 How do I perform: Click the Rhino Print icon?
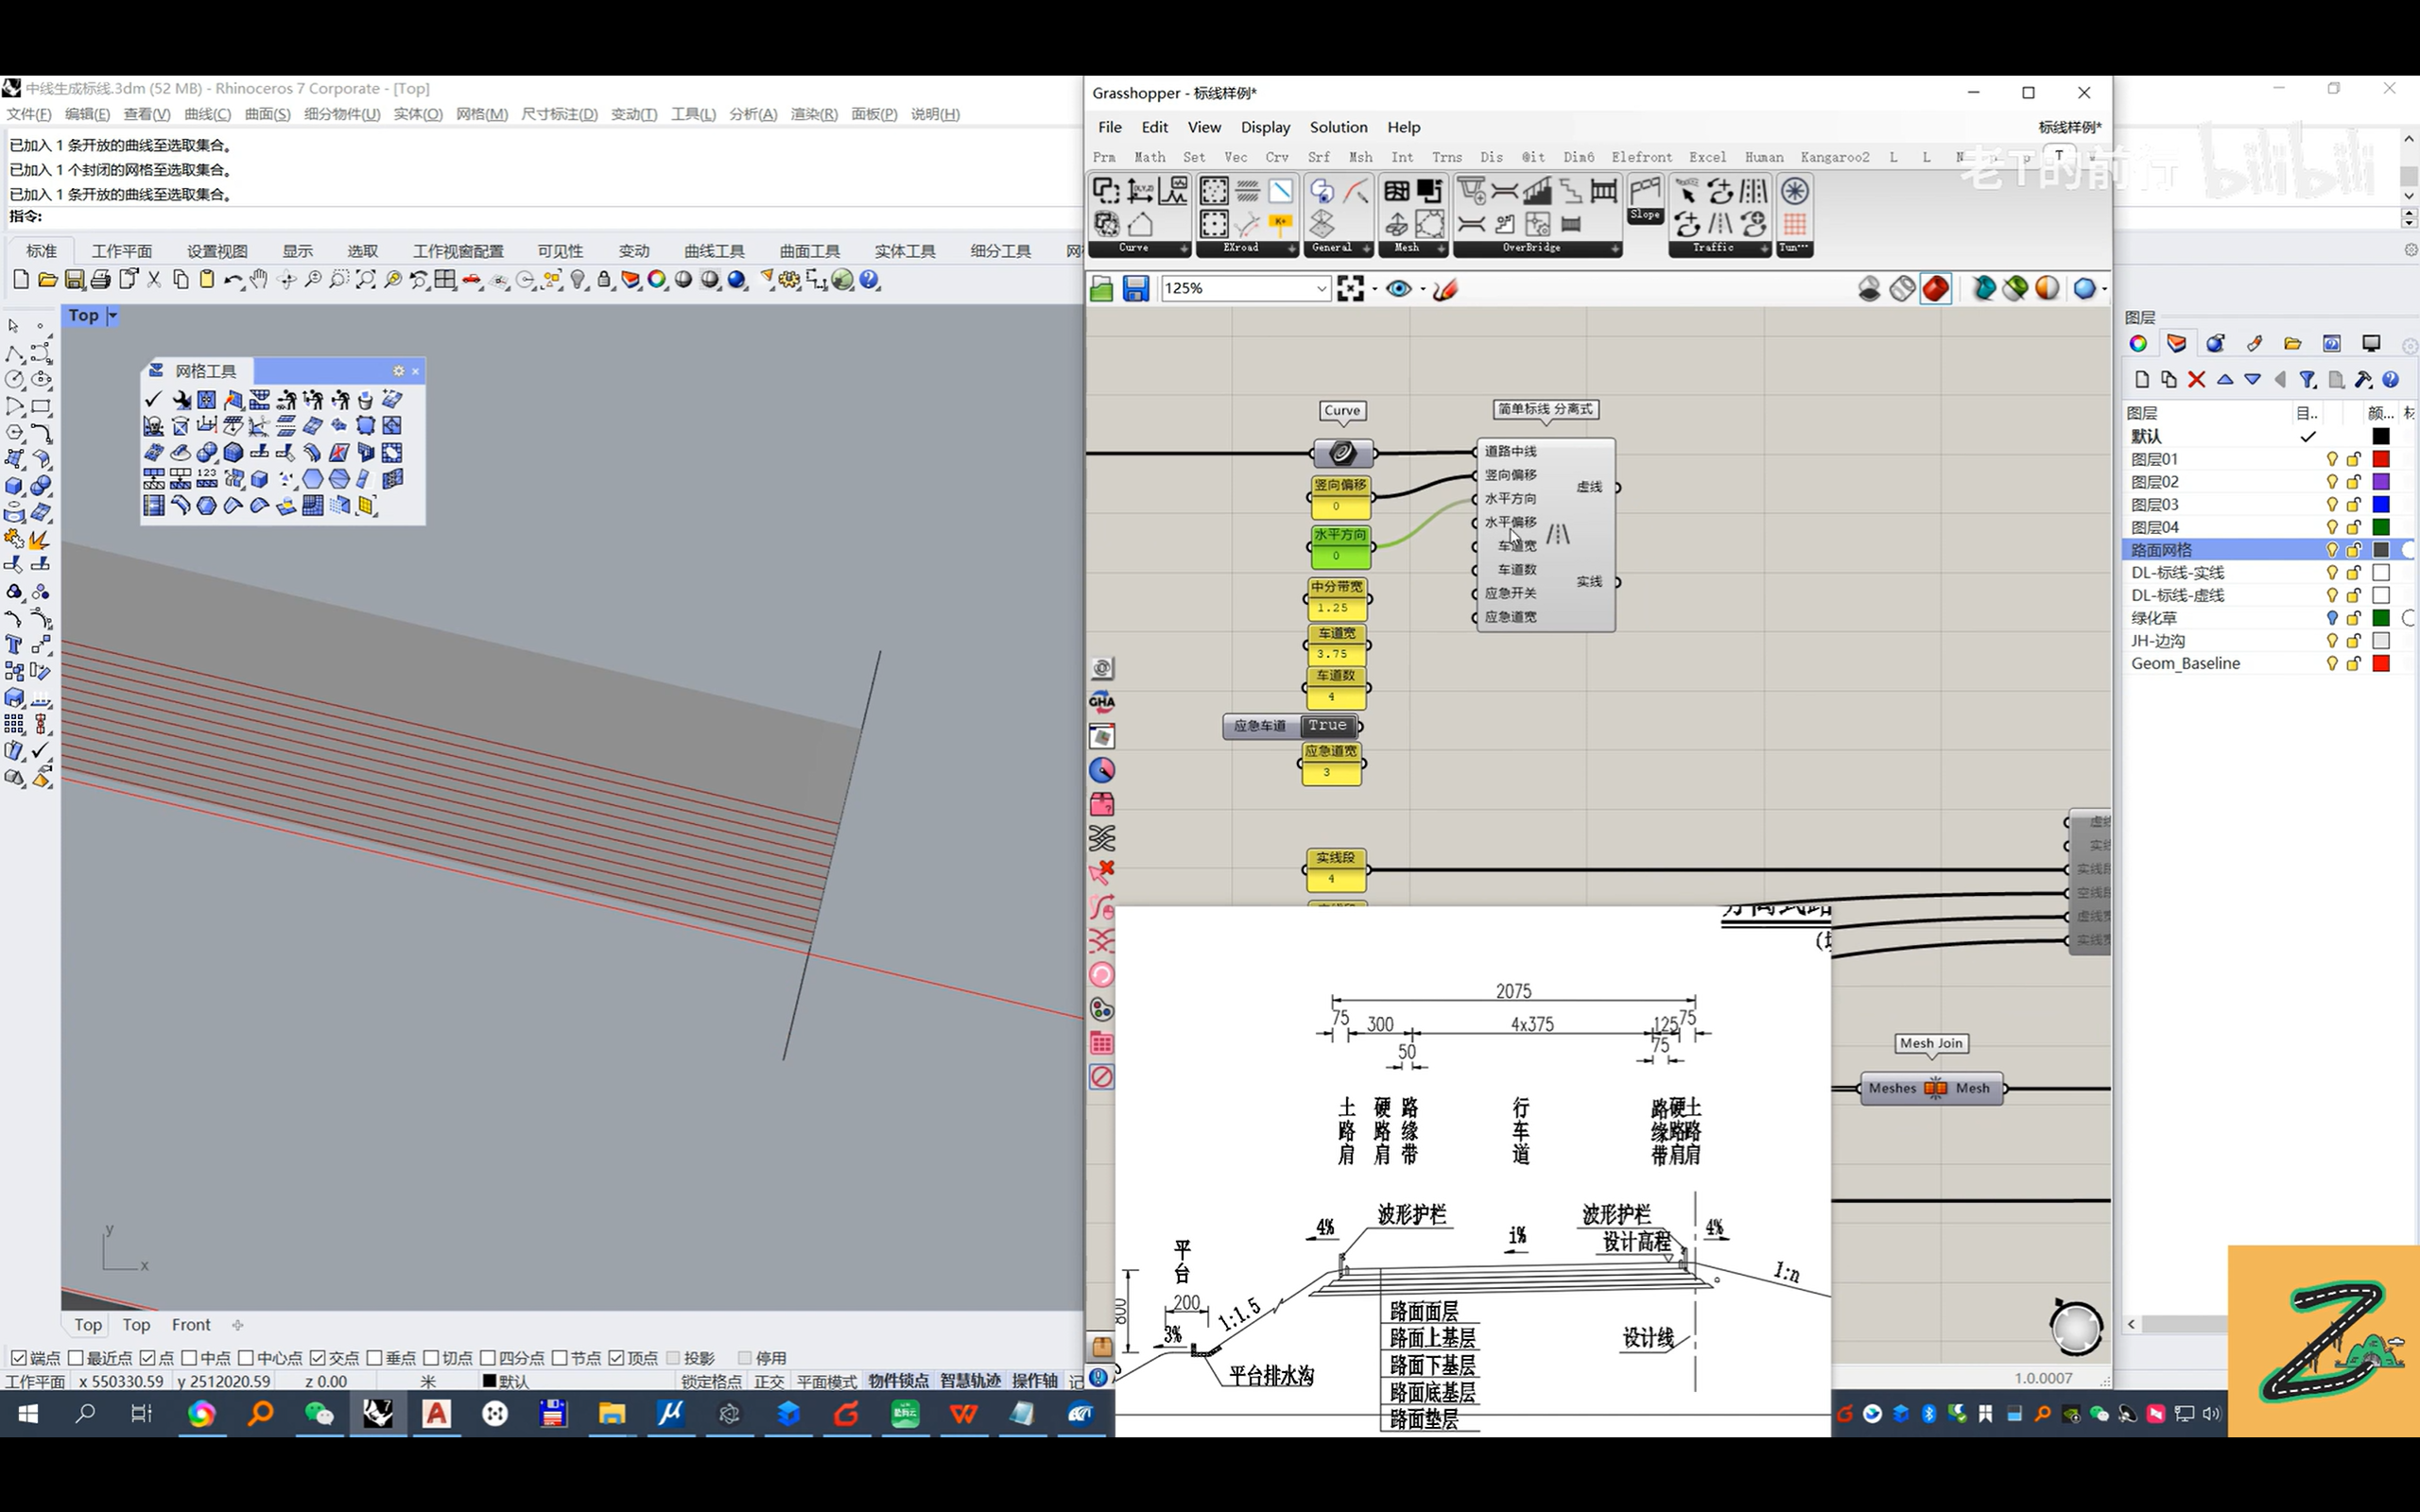tap(100, 280)
